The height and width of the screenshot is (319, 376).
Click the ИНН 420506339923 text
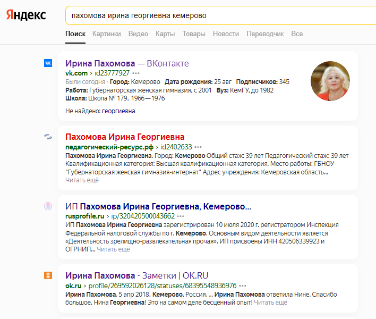pyautogui.click(x=292, y=241)
